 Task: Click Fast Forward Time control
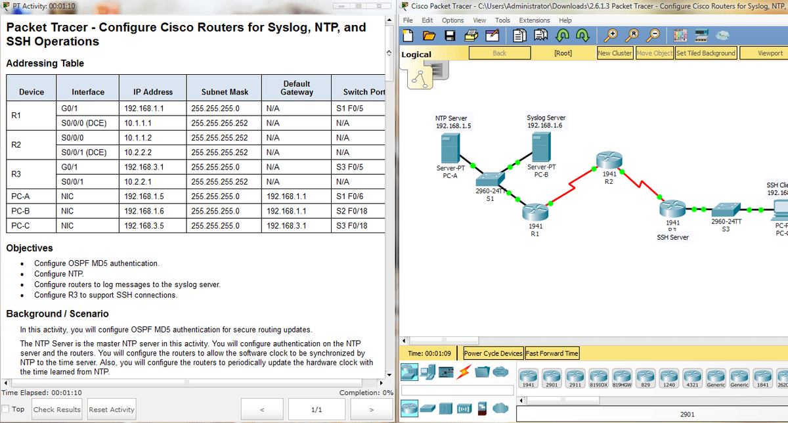[552, 353]
